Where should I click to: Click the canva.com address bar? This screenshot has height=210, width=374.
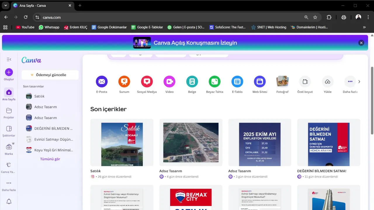[172, 17]
